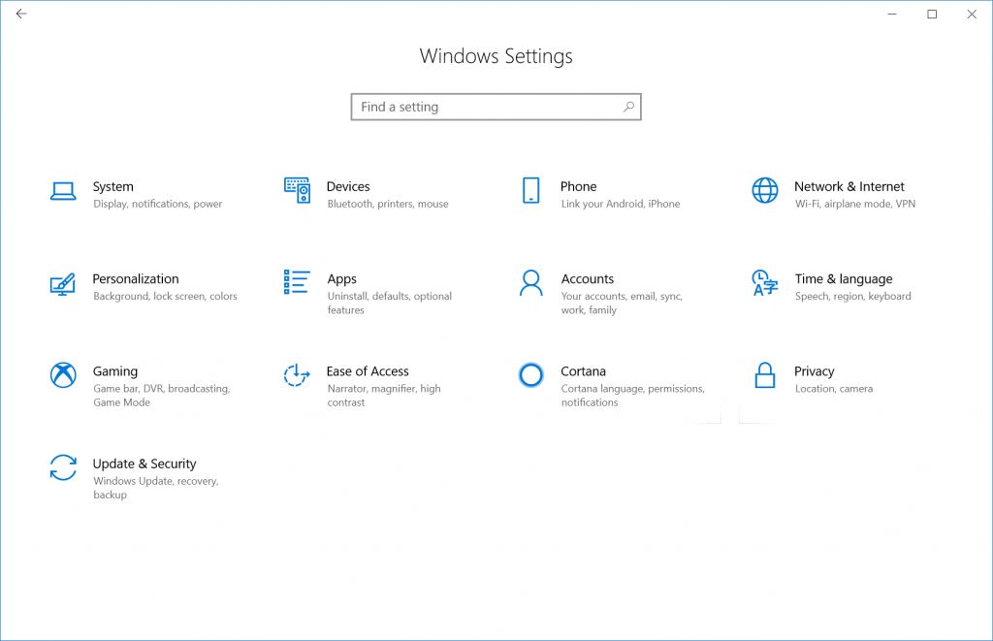Click the Ease of Access icon
993x641 pixels.
[x=297, y=375]
